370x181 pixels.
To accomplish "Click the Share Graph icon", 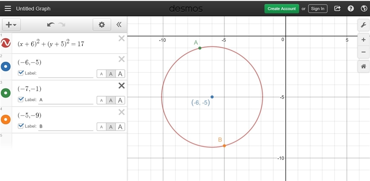I will coord(338,9).
